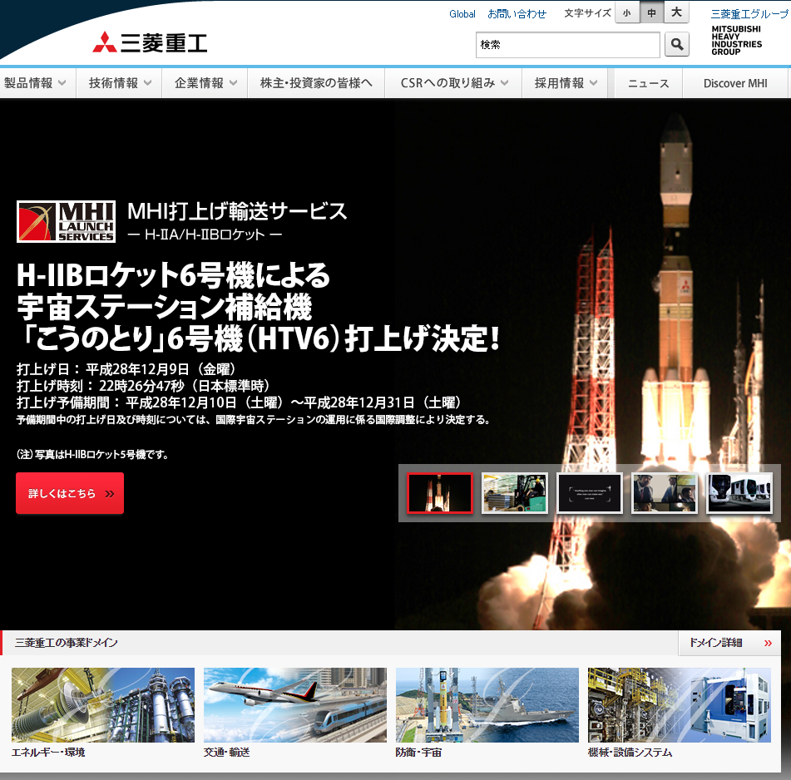Open the MHI Launch Services logo
Image resolution: width=791 pixels, height=780 pixels.
(66, 222)
